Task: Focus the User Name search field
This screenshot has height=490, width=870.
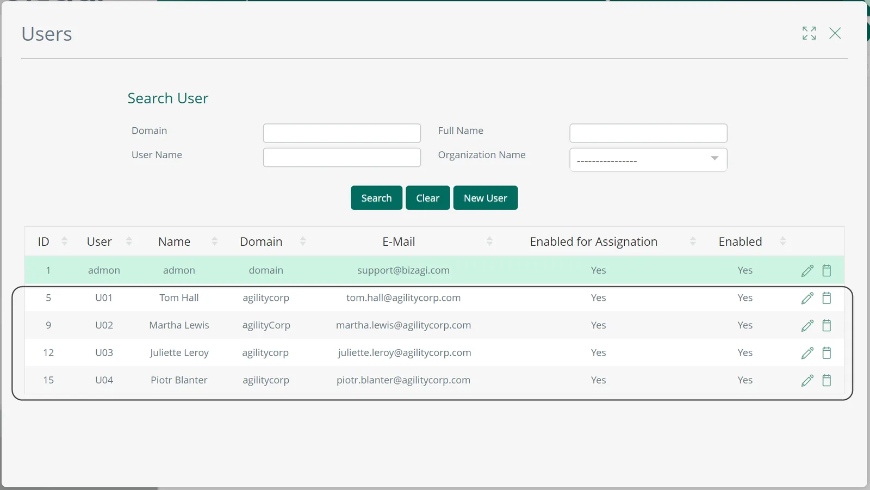Action: point(342,158)
